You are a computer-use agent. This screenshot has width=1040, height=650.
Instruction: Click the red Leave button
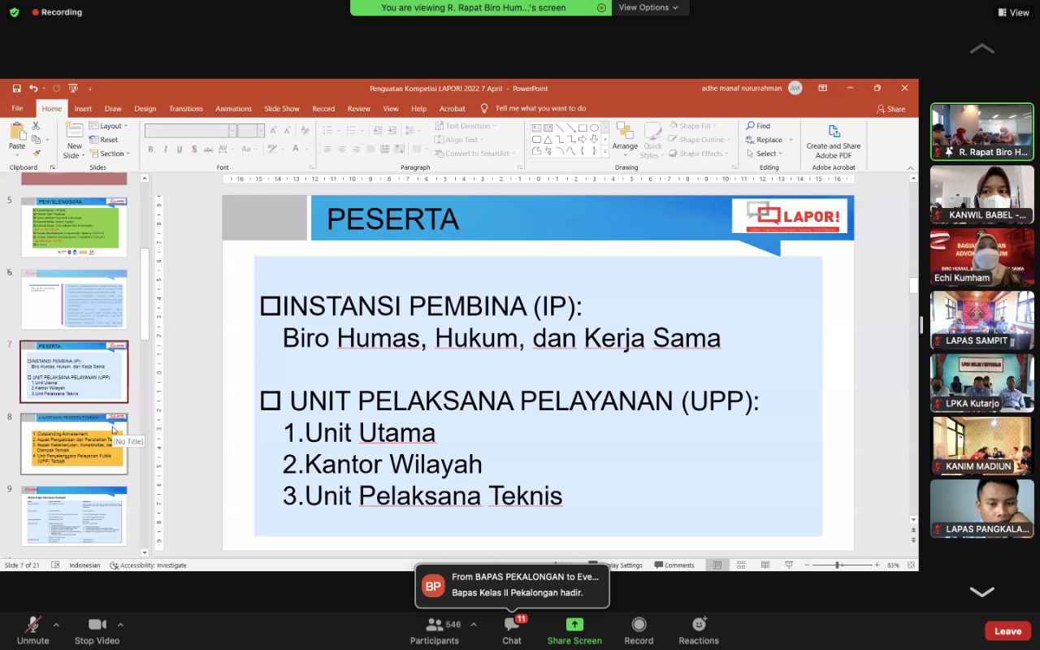pyautogui.click(x=1007, y=631)
